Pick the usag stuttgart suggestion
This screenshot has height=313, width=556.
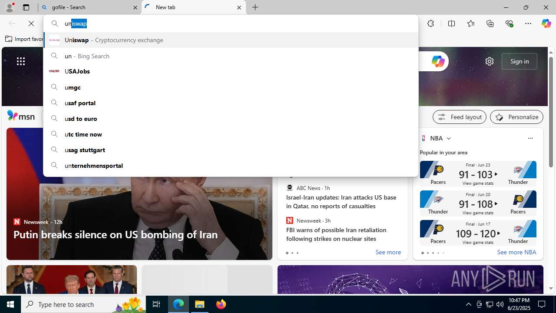(x=231, y=150)
